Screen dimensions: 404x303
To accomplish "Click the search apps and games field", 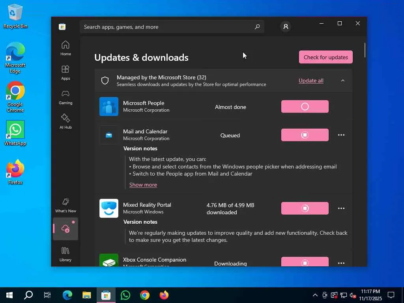I will pos(172,27).
